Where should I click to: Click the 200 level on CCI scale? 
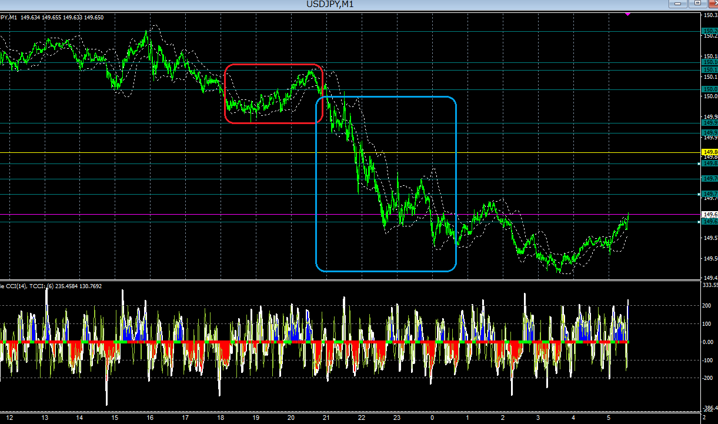707,305
